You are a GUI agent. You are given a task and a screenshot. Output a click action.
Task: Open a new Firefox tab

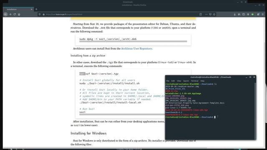tap(36, 9)
